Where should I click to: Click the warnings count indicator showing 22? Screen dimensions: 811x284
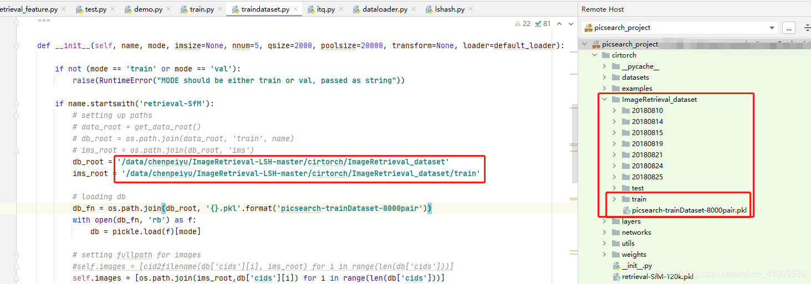click(523, 23)
